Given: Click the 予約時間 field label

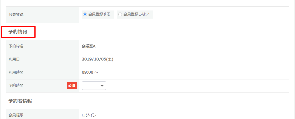Looking at the screenshot, I should [16, 86].
